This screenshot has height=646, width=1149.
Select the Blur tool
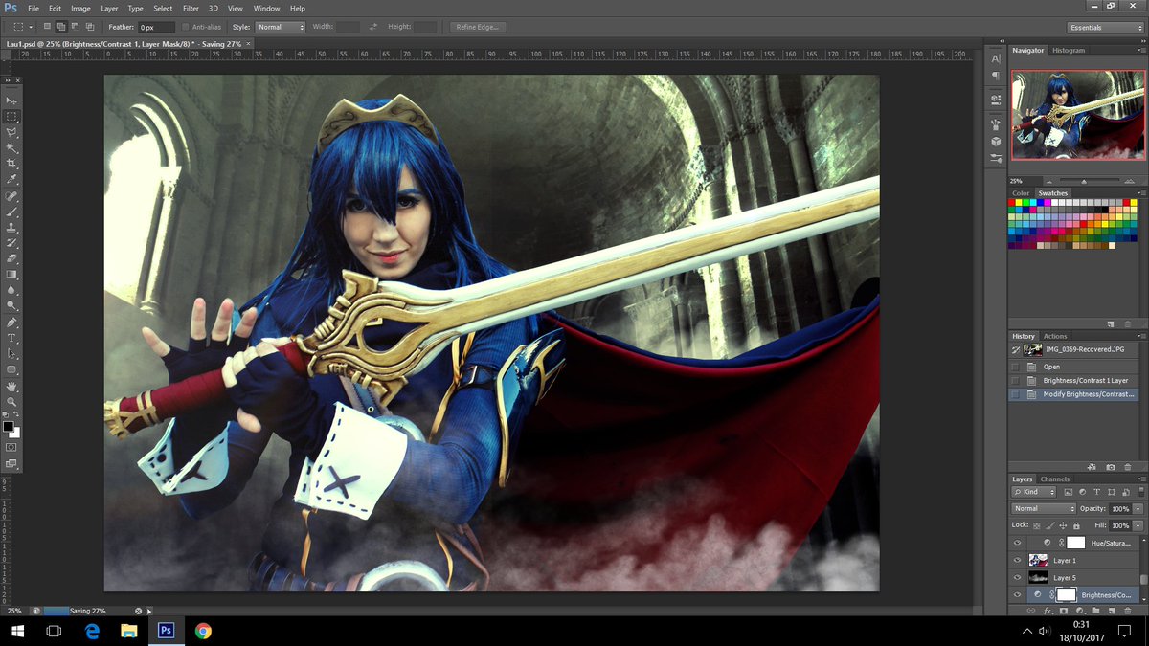coord(11,290)
